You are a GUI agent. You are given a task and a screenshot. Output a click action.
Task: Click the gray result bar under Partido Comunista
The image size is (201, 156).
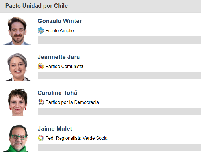119,76
